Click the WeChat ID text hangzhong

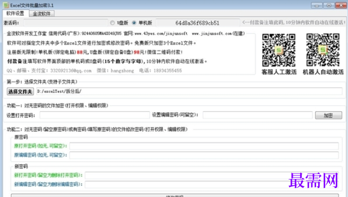pyautogui.click(x=123, y=70)
